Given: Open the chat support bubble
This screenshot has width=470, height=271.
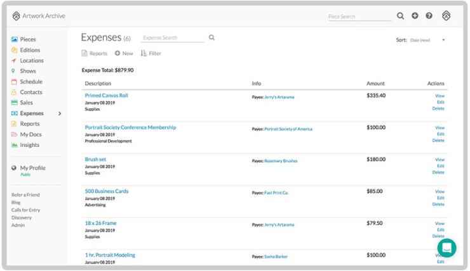Looking at the screenshot, I should coord(446,248).
